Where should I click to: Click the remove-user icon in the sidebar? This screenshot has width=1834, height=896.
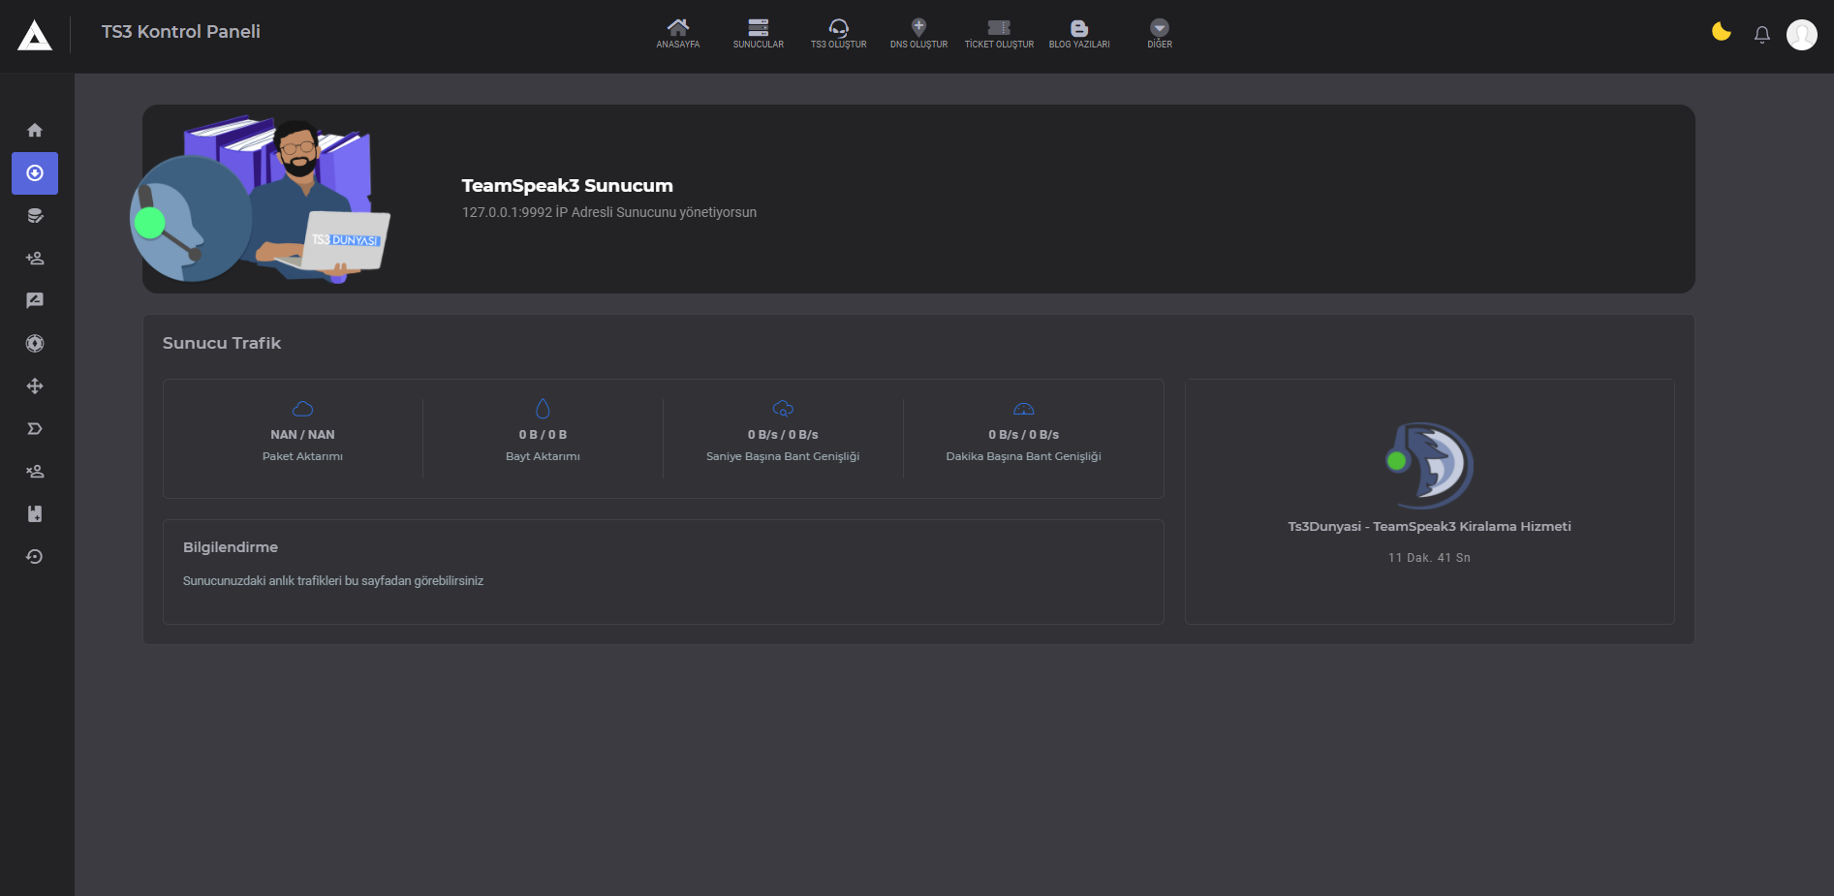[x=35, y=472]
